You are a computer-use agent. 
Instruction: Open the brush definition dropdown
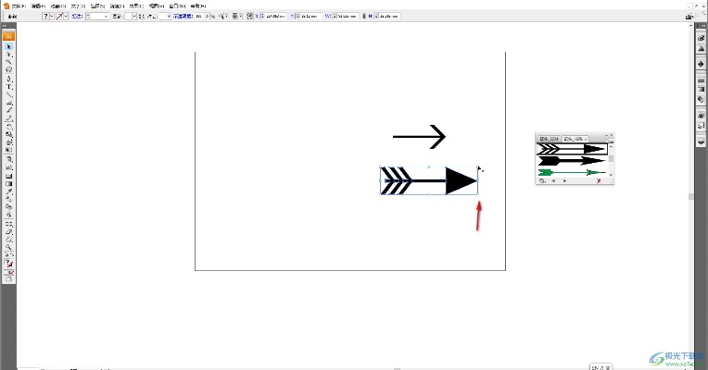134,17
